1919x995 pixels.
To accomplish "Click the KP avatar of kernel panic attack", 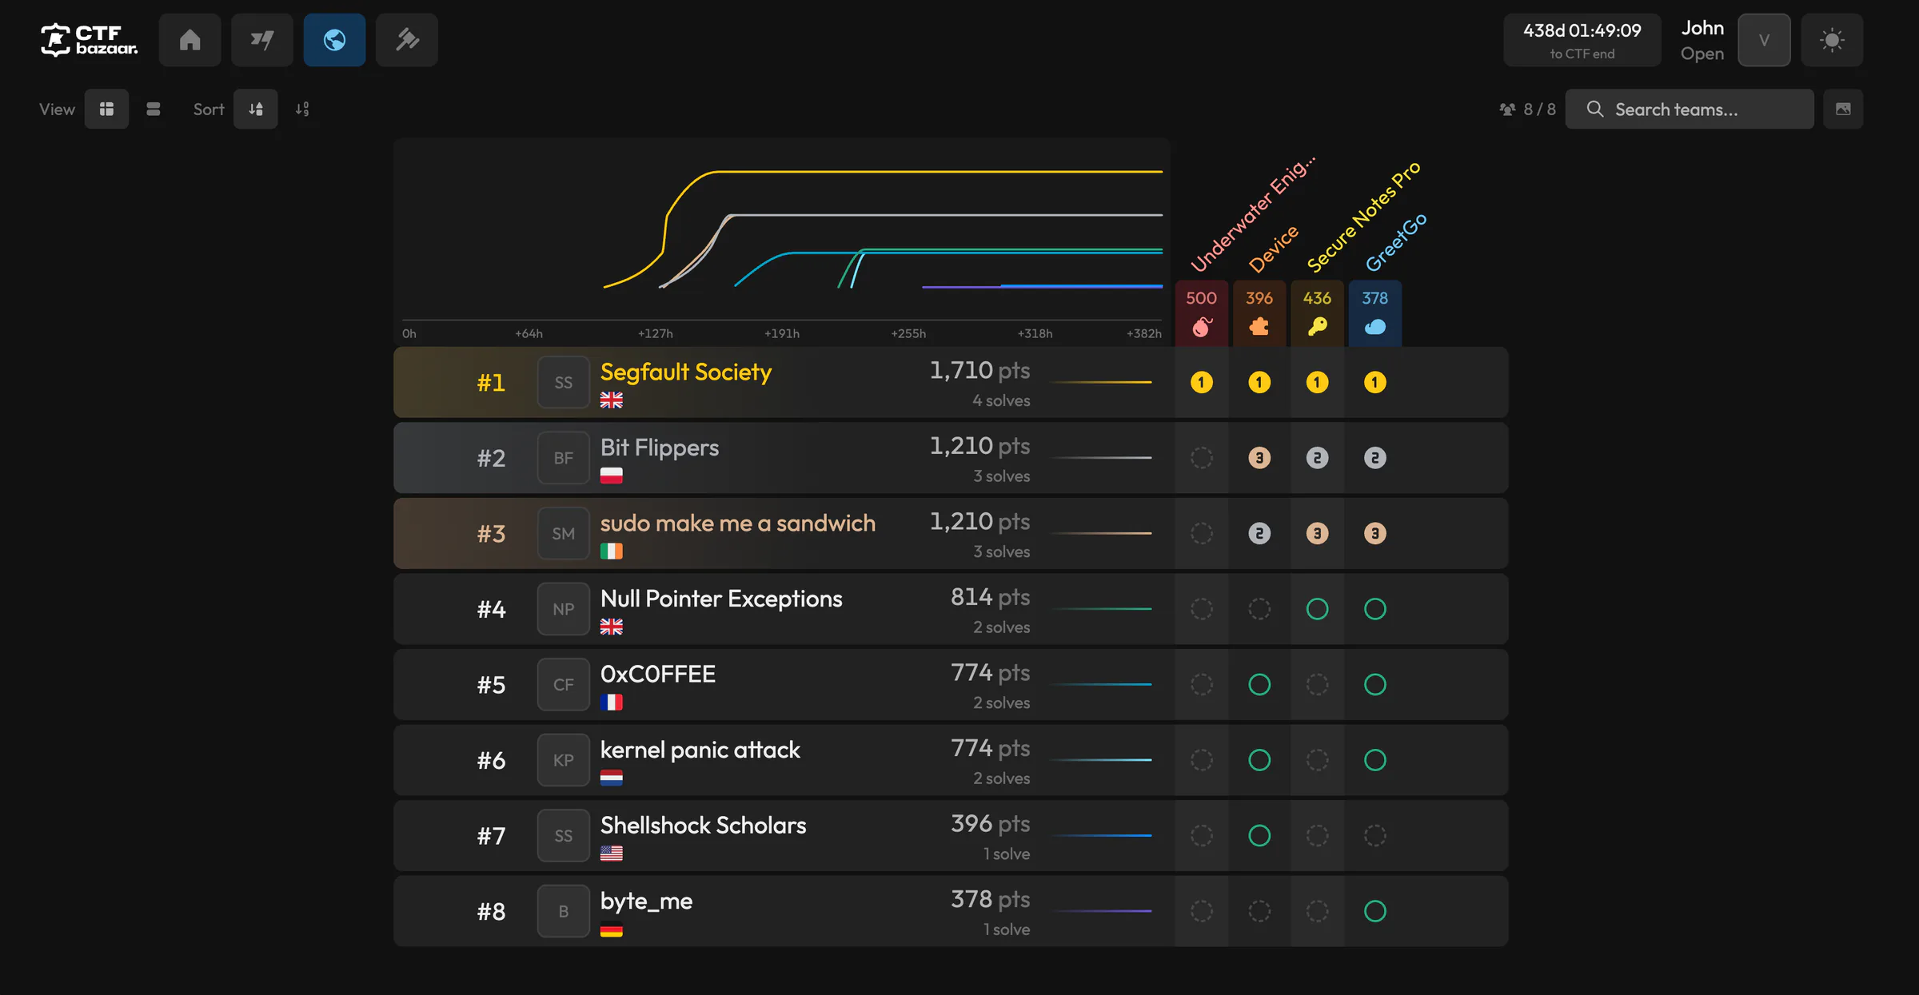I will [x=563, y=760].
